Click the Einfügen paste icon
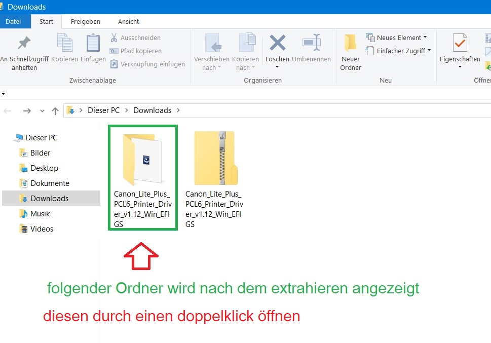The image size is (491, 343). pos(93,43)
